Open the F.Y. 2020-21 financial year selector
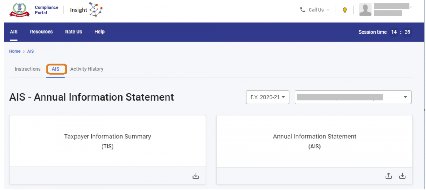 pyautogui.click(x=267, y=97)
